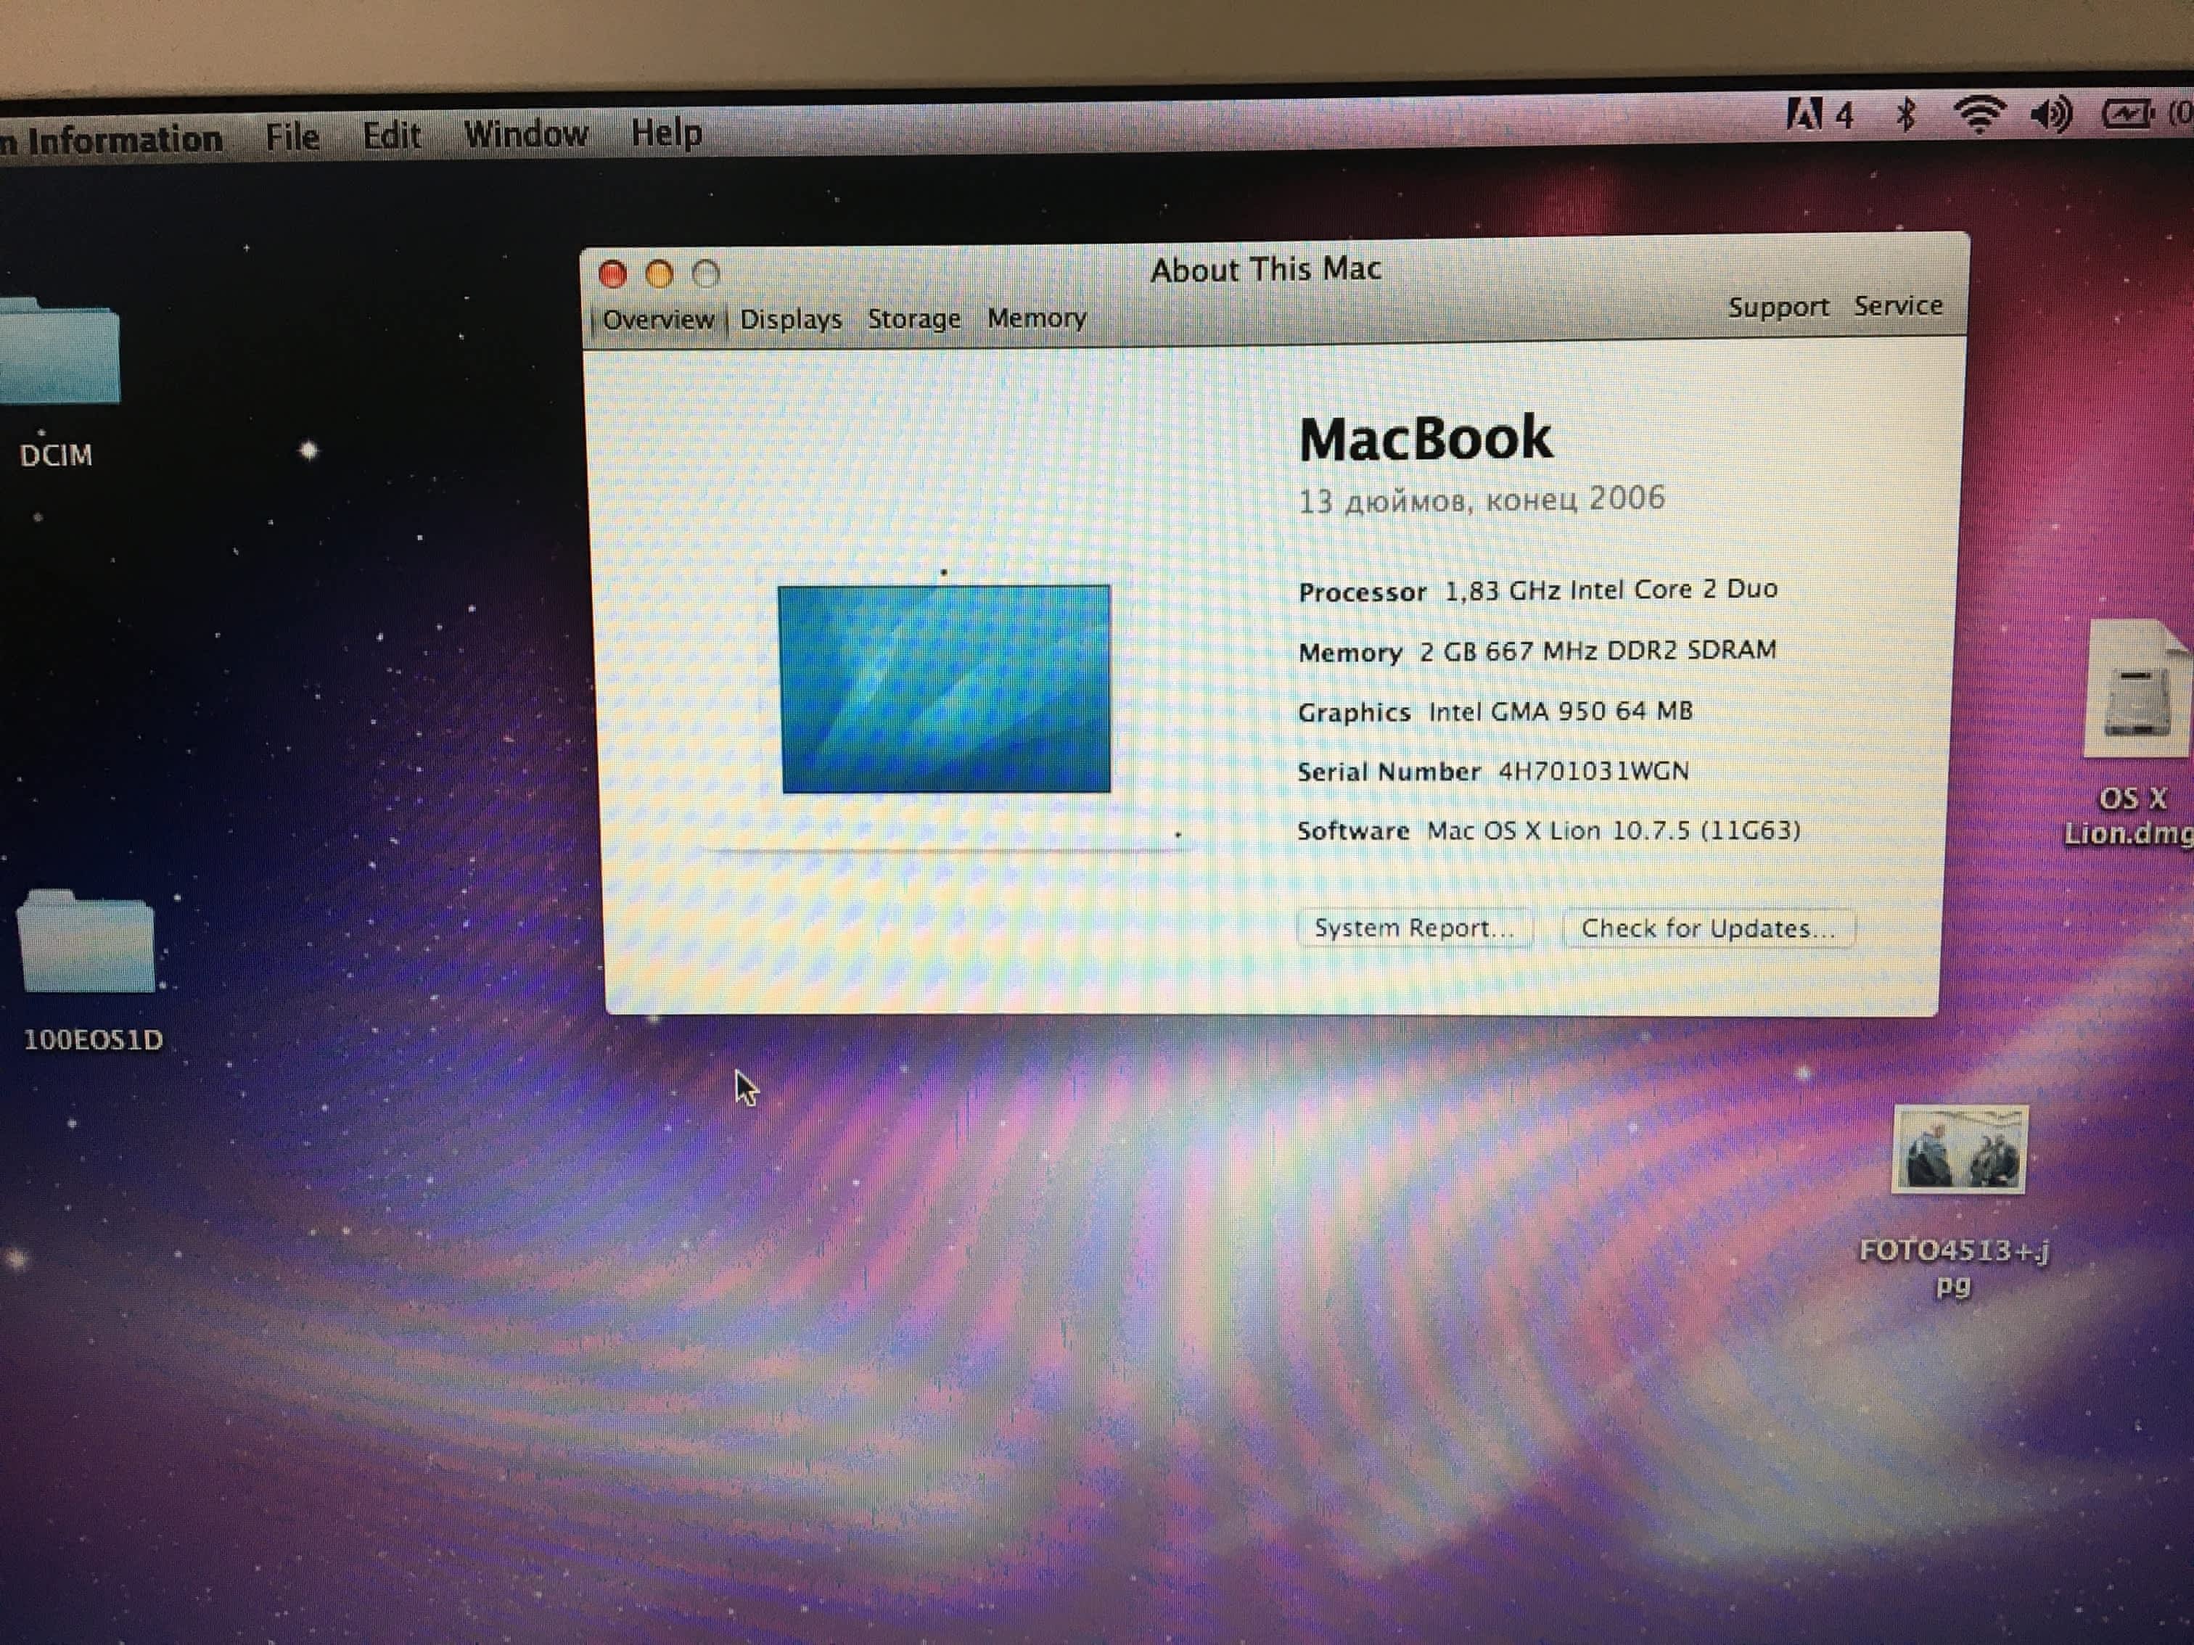
Task: Click the battery status icon
Action: pyautogui.click(x=2129, y=114)
